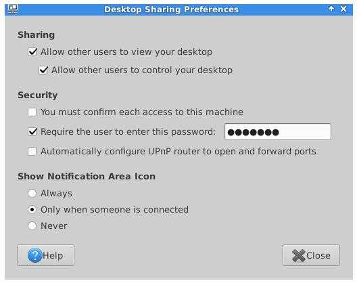Image resolution: width=359 pixels, height=283 pixels.
Task: Toggle Require the user to enter password
Action: pyautogui.click(x=32, y=131)
